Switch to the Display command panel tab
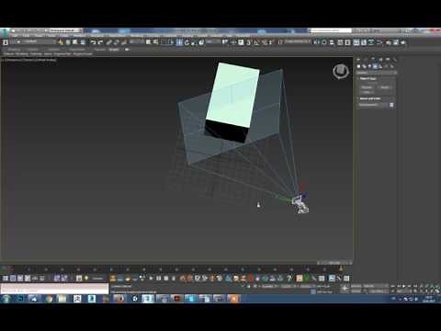This screenshot has width=441, height=331. click(388, 59)
